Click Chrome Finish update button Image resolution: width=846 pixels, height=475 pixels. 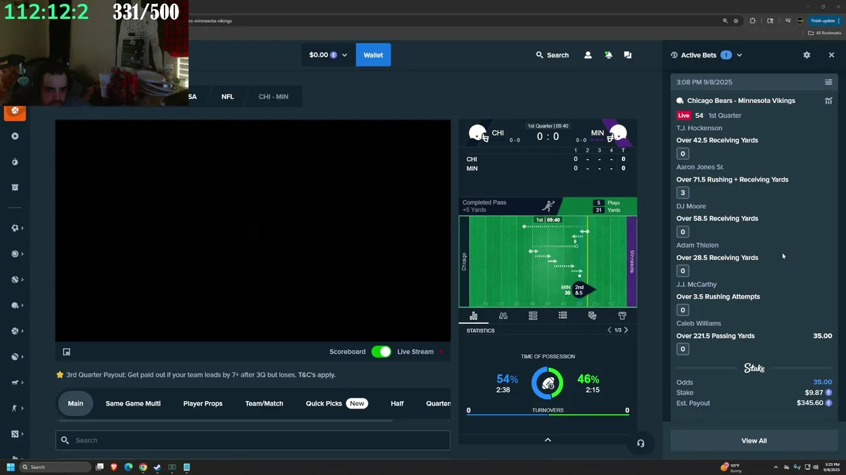coord(826,20)
